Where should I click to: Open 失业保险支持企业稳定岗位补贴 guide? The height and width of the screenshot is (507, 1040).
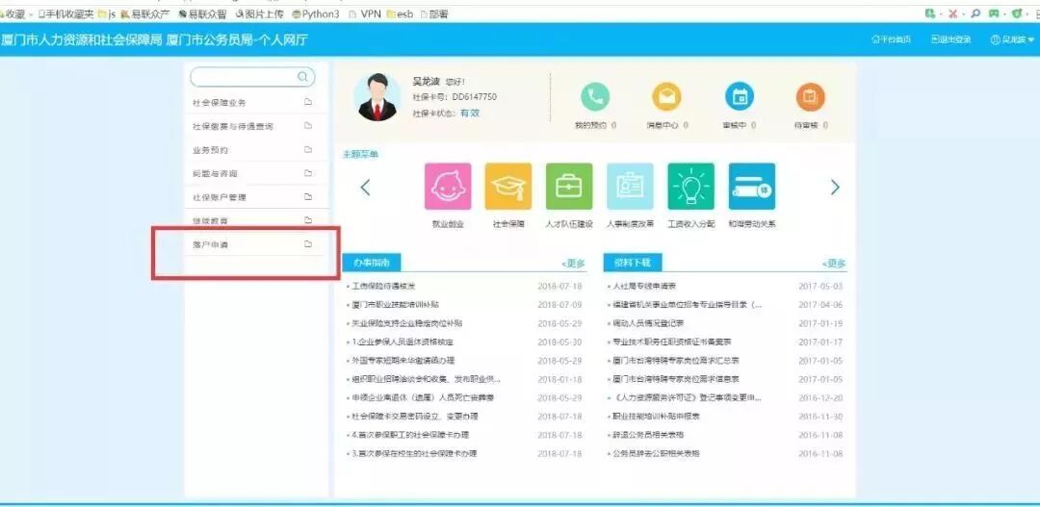point(407,323)
